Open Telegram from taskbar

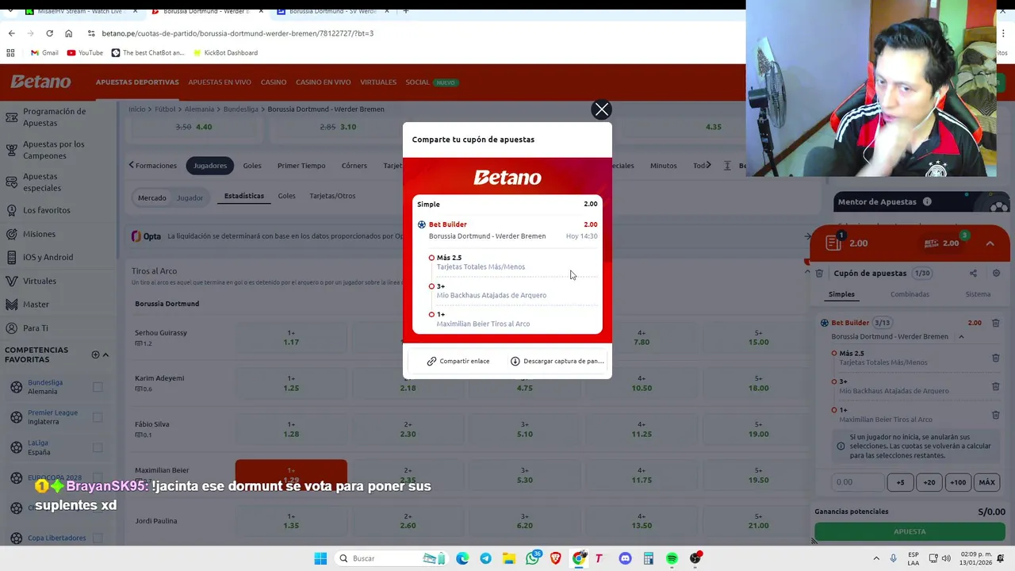pyautogui.click(x=485, y=558)
